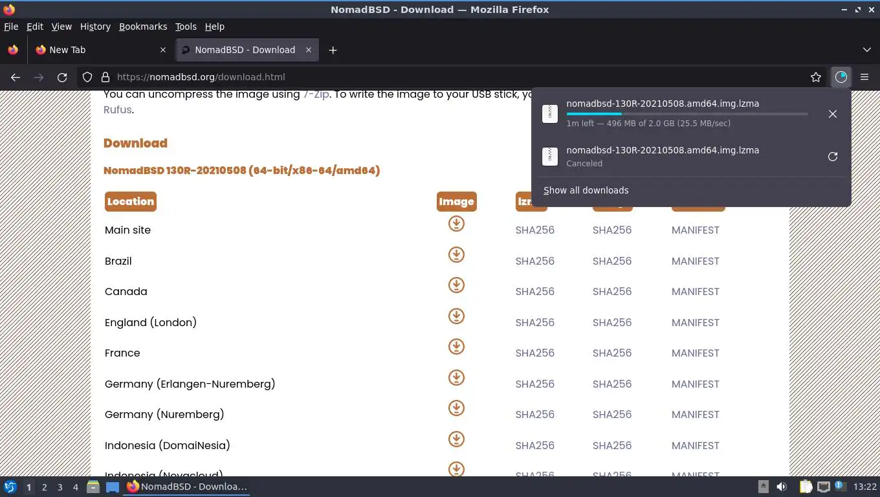Open the desktop start menu launcher
This screenshot has width=880, height=497.
click(x=10, y=487)
